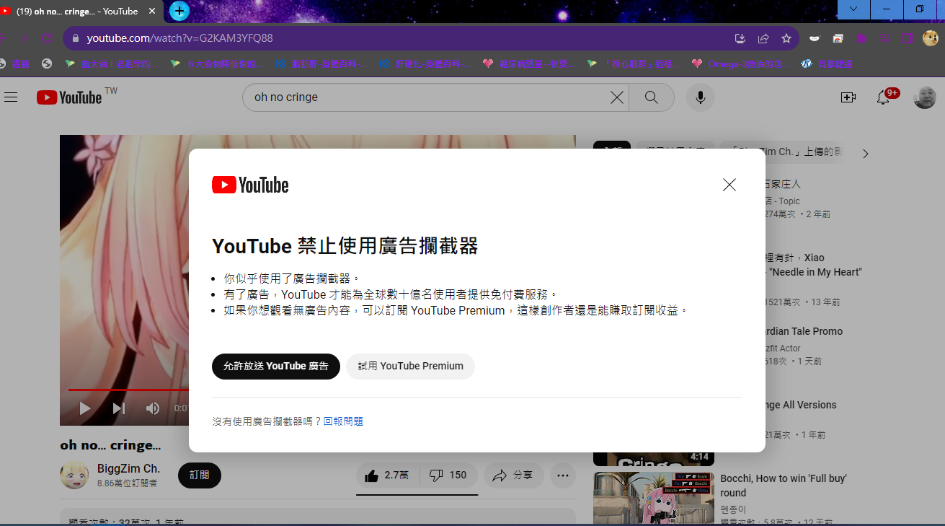Viewport: 945px width, 526px height.
Task: Open the create video icon
Action: 848,97
